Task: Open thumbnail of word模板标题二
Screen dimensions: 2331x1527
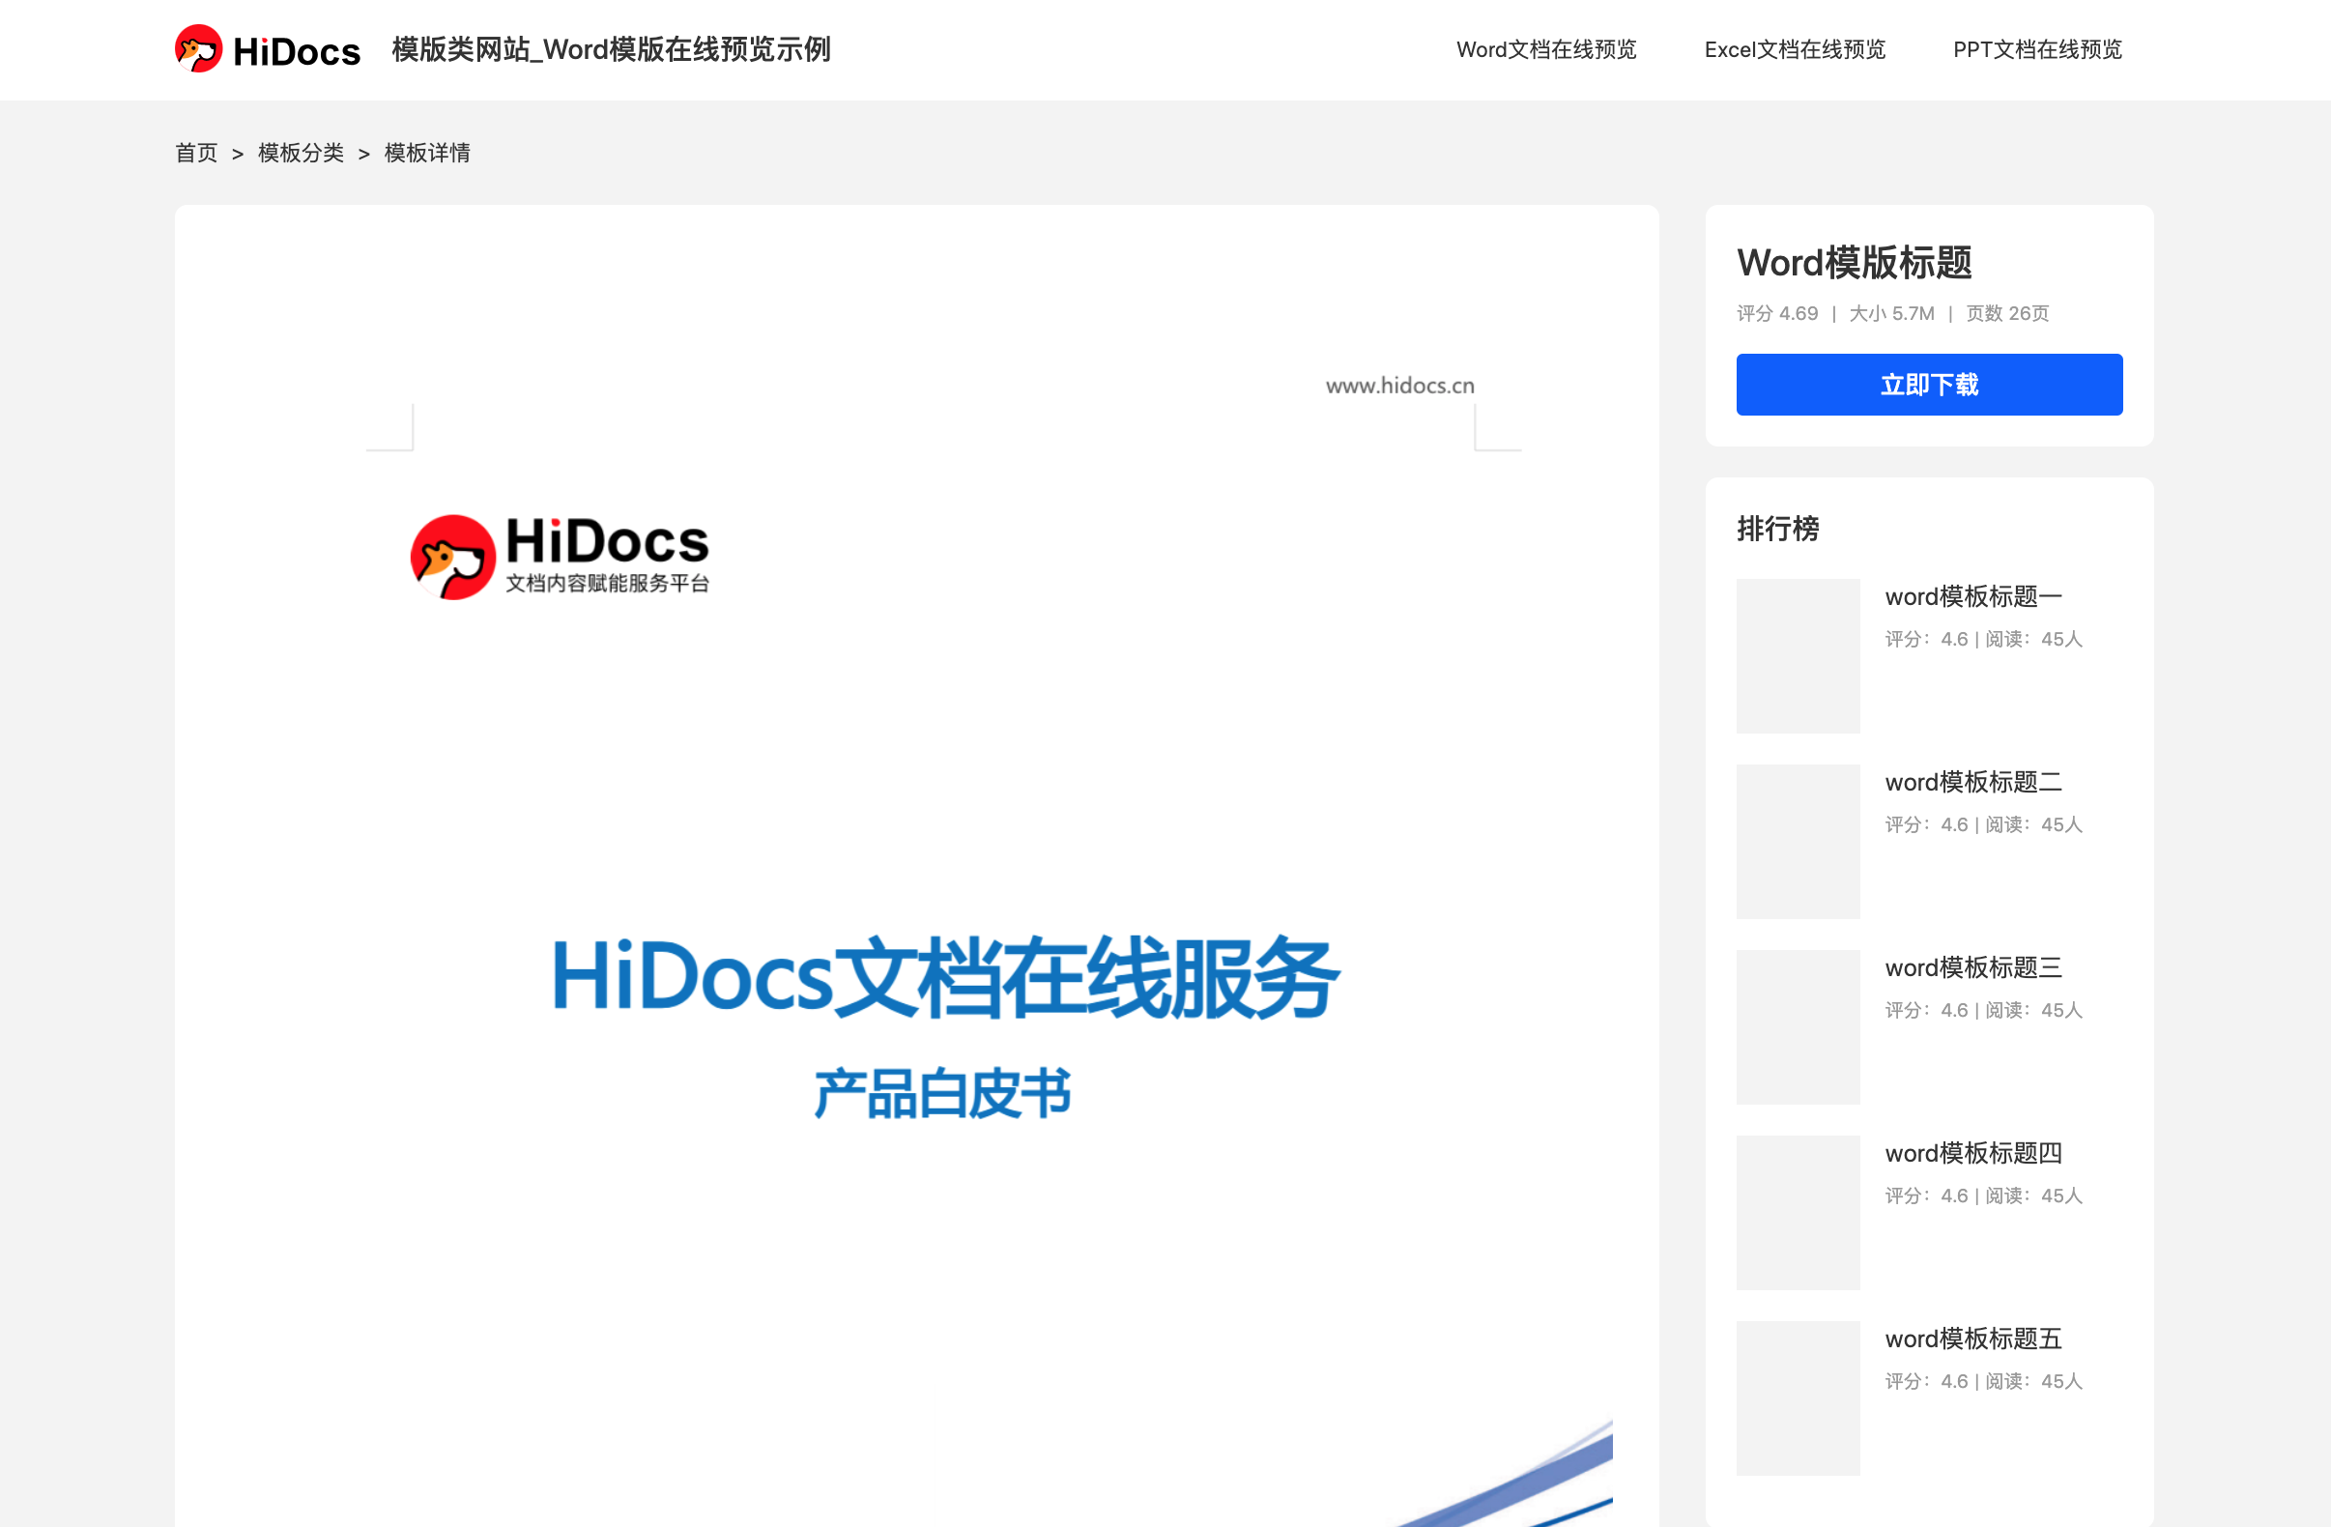Action: point(1798,842)
